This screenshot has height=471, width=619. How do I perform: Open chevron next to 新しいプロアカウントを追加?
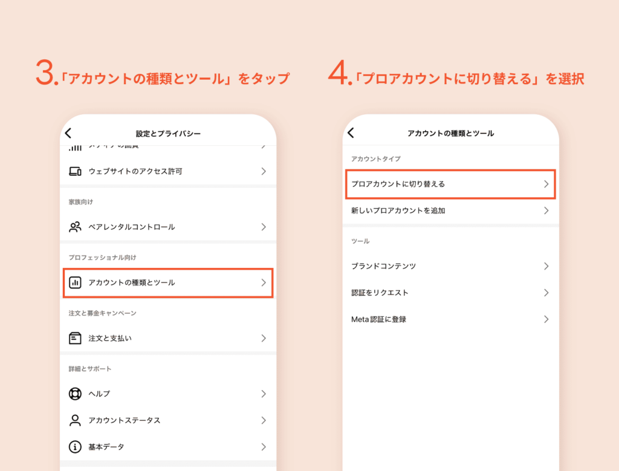[x=546, y=210]
